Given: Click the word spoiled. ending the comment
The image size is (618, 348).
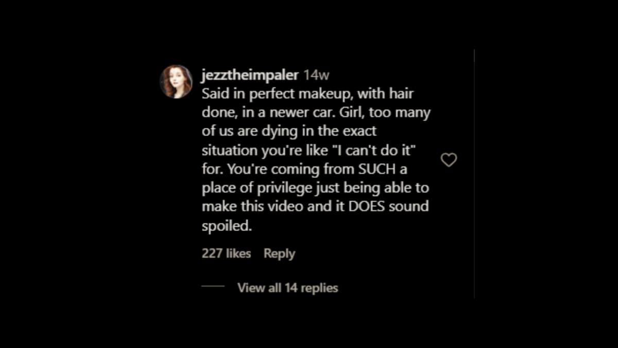Looking at the screenshot, I should [227, 226].
